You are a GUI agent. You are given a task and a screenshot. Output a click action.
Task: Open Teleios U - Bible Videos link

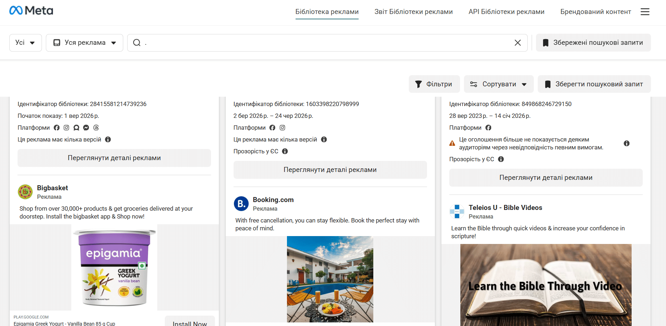pyautogui.click(x=505, y=208)
